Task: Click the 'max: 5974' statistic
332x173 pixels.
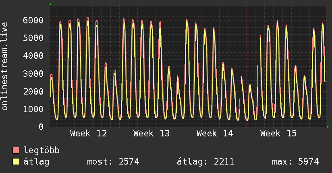Action: [295, 162]
